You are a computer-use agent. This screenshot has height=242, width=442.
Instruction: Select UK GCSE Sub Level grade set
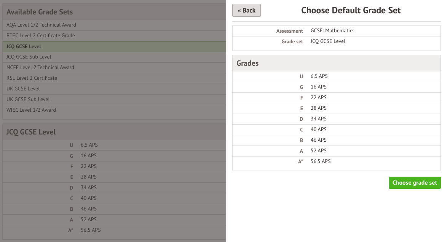pyautogui.click(x=114, y=99)
